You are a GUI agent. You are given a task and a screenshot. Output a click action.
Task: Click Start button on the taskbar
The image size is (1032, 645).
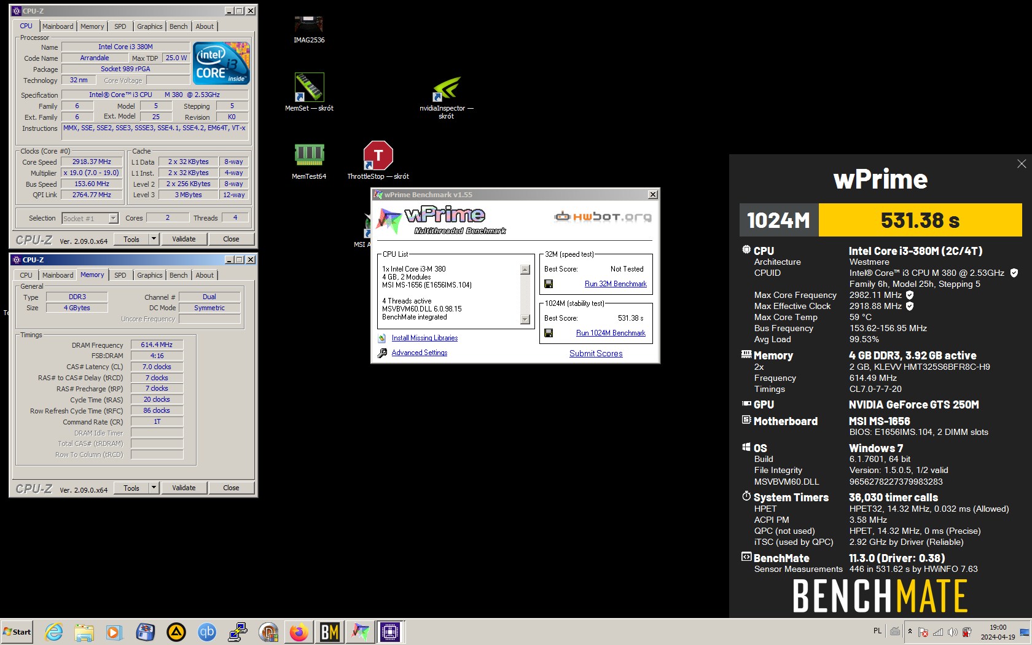(x=17, y=631)
